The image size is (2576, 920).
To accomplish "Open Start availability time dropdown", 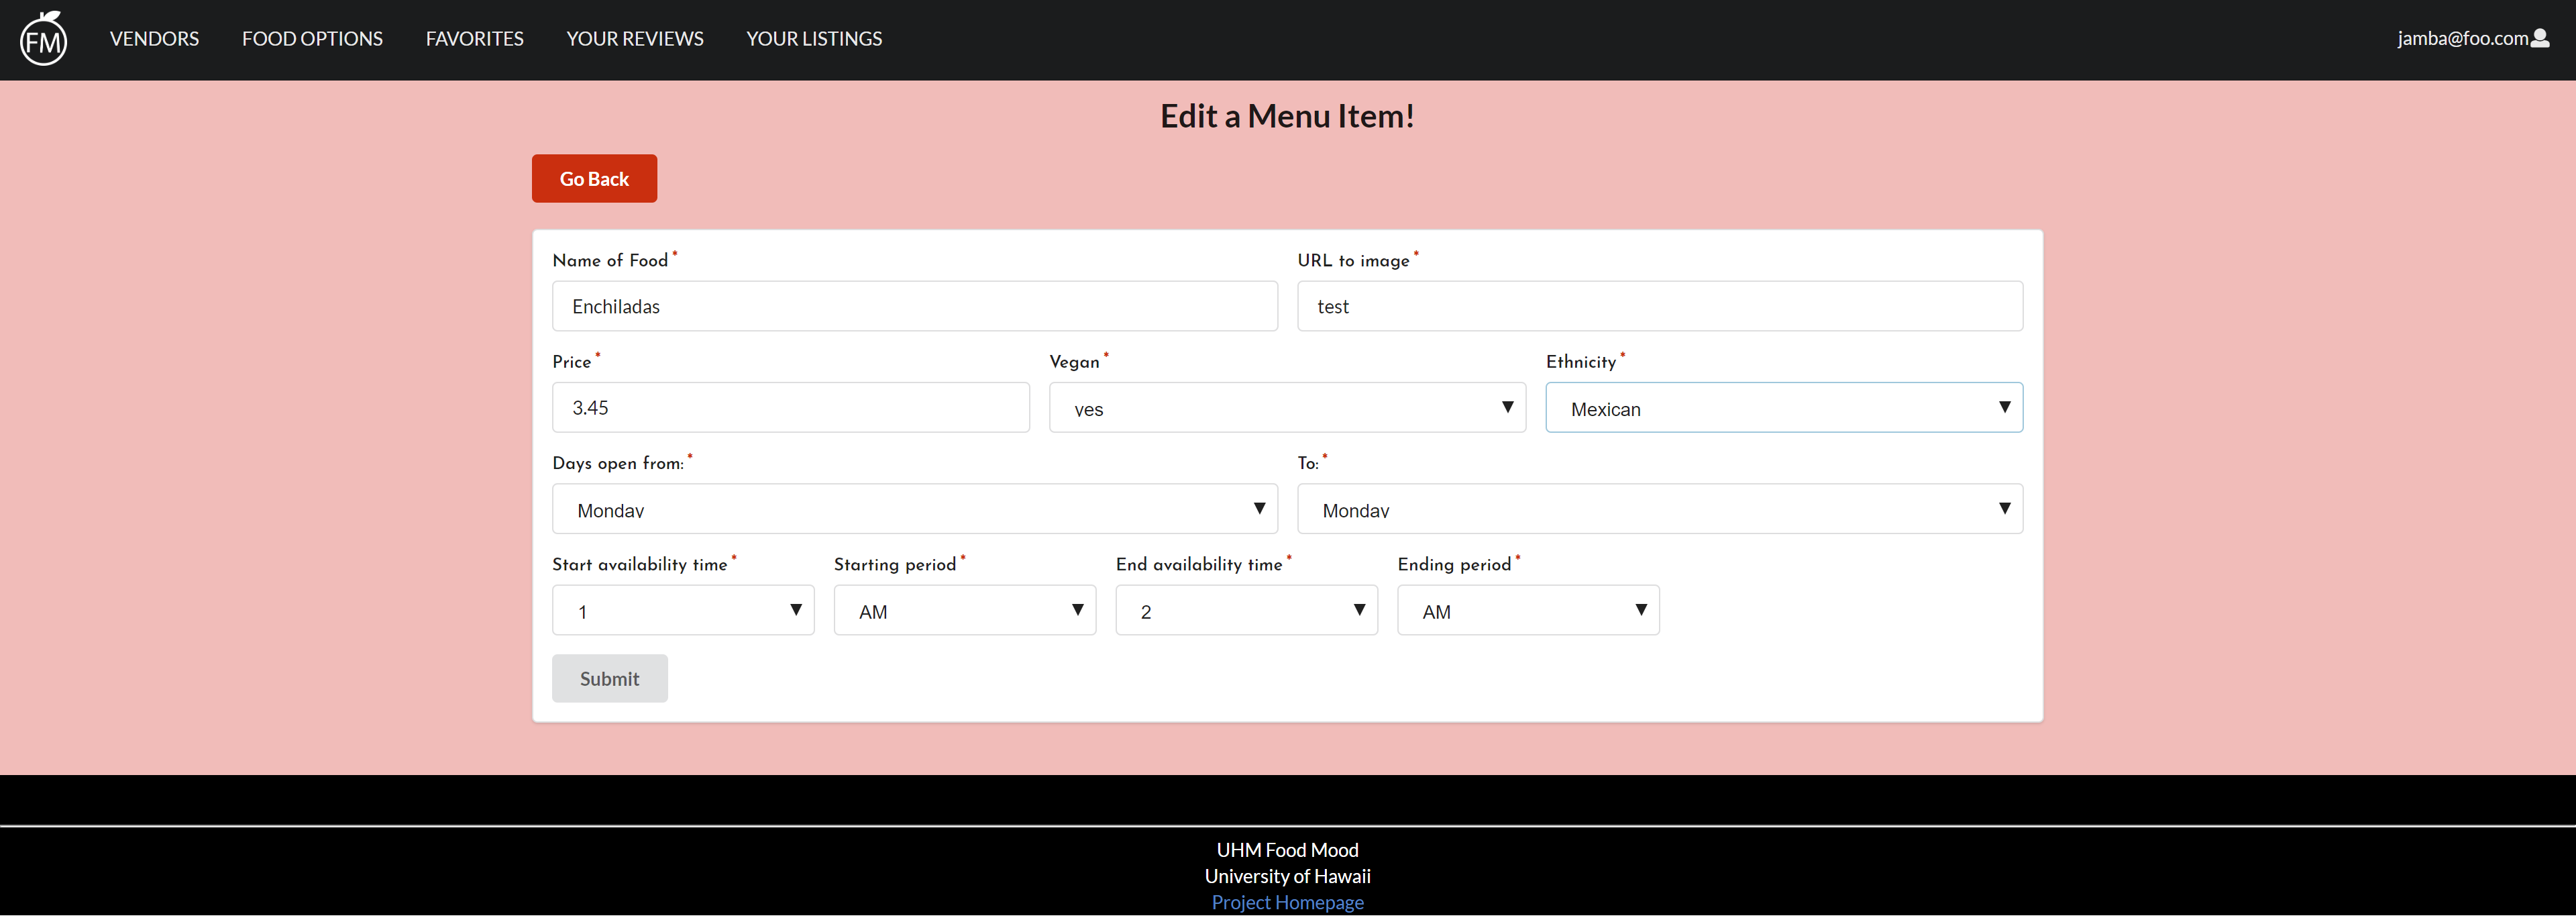I will pyautogui.click(x=683, y=610).
